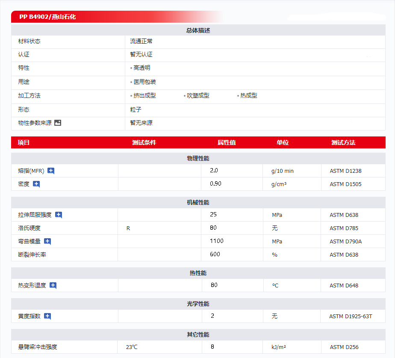
Task: Click the 粒子 form value
Action: [x=136, y=109]
